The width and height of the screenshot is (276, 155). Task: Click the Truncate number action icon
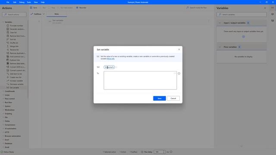coord(8,26)
